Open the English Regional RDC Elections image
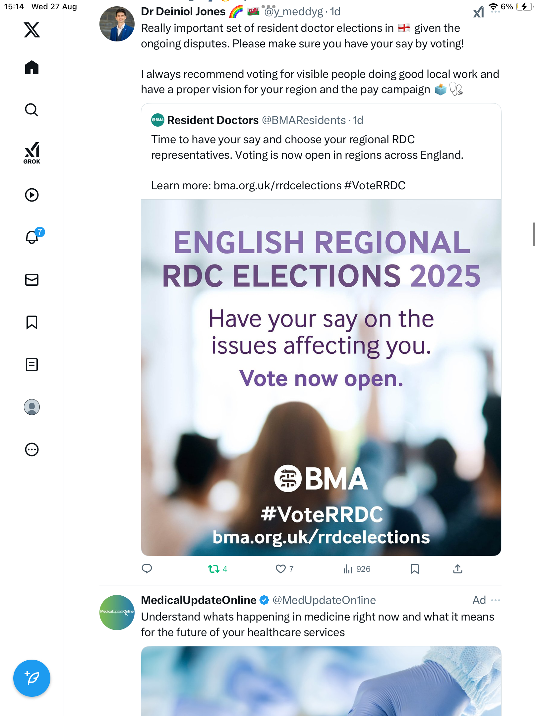The height and width of the screenshot is (716, 537). [x=321, y=377]
